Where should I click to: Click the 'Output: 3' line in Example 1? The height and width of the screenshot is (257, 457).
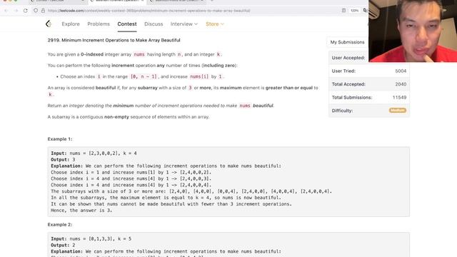tap(63, 160)
